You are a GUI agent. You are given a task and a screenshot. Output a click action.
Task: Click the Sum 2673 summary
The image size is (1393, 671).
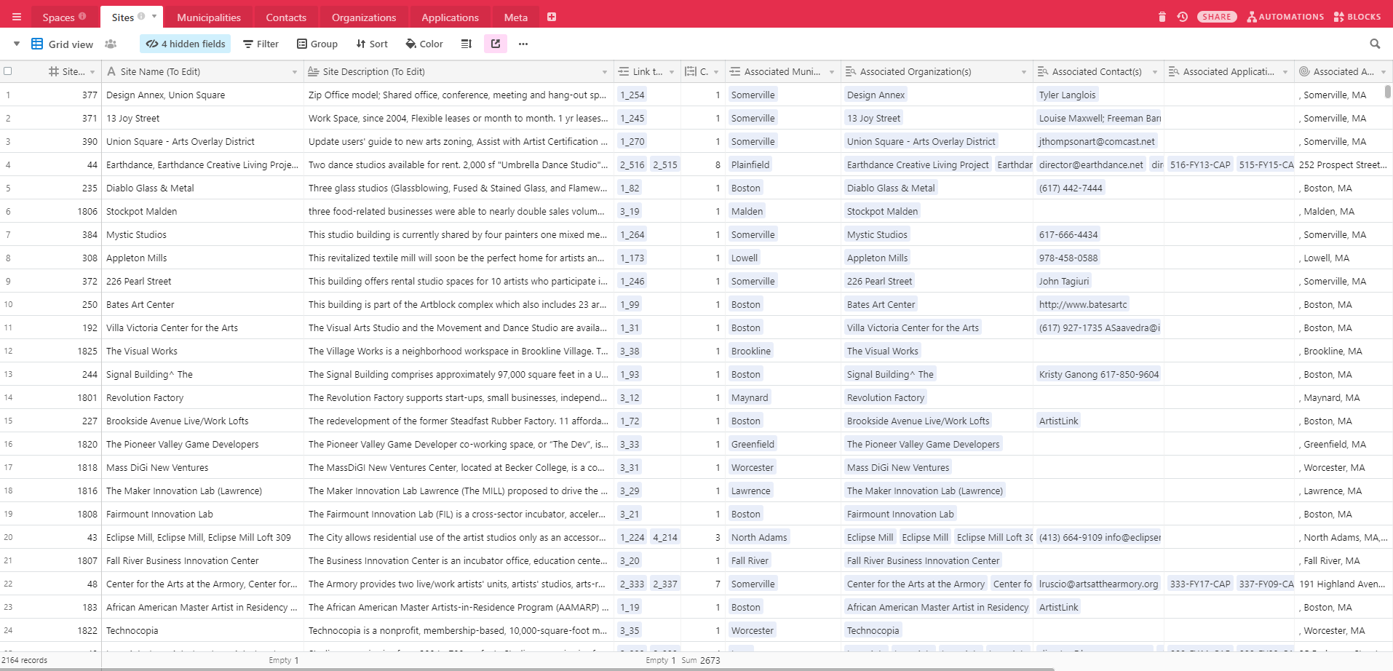point(701,660)
